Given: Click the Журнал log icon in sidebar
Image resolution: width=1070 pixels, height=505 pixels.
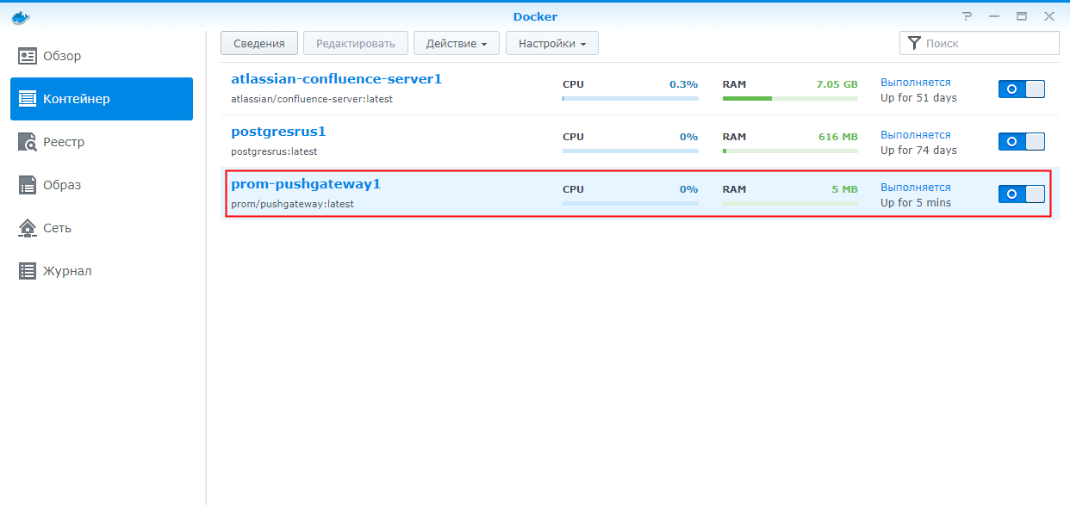Looking at the screenshot, I should click(28, 271).
